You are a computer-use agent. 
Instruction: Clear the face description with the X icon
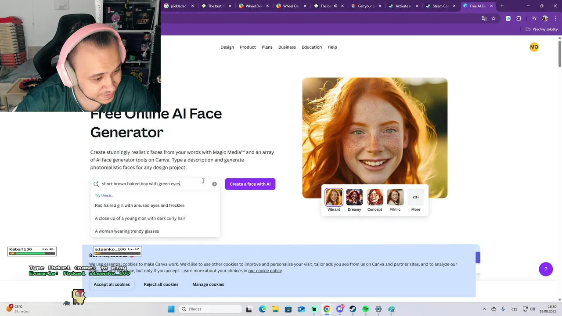[214, 184]
